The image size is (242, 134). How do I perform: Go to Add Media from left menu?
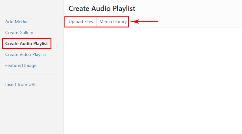[x=16, y=21]
